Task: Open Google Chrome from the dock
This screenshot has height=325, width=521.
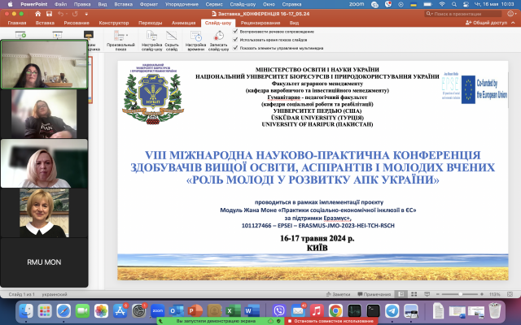Action: (335, 310)
